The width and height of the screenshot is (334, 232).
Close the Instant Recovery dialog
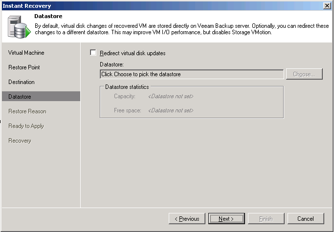326,5
